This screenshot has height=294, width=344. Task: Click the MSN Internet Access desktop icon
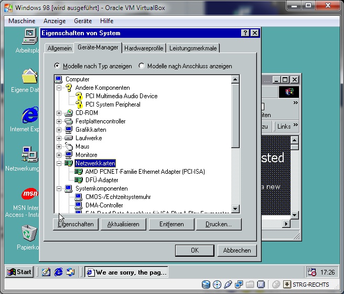30,193
